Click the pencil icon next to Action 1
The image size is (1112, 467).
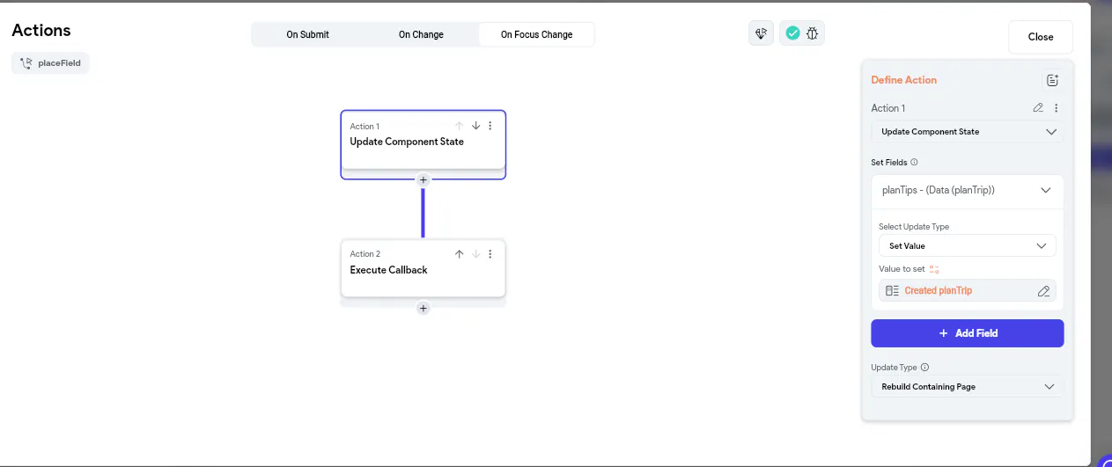point(1038,108)
